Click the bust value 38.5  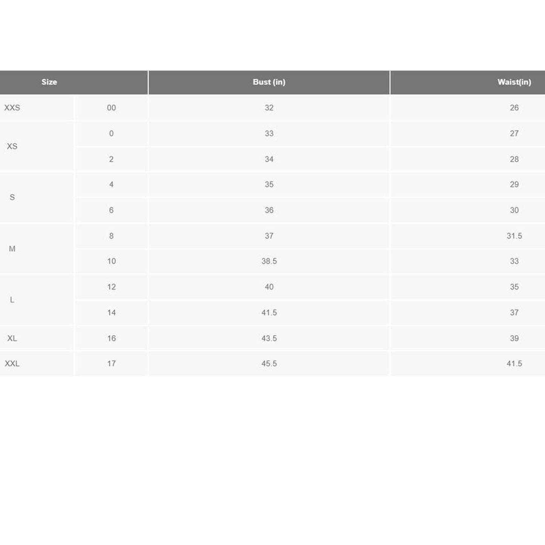269,261
